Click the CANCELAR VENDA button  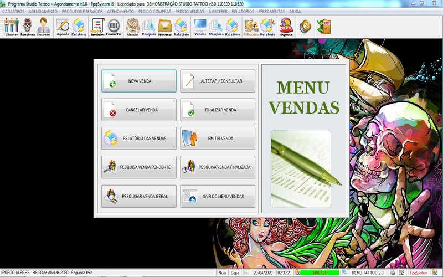point(139,110)
